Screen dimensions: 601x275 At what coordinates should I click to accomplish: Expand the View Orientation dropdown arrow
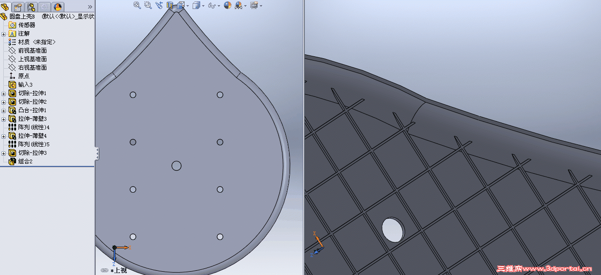[x=188, y=6]
